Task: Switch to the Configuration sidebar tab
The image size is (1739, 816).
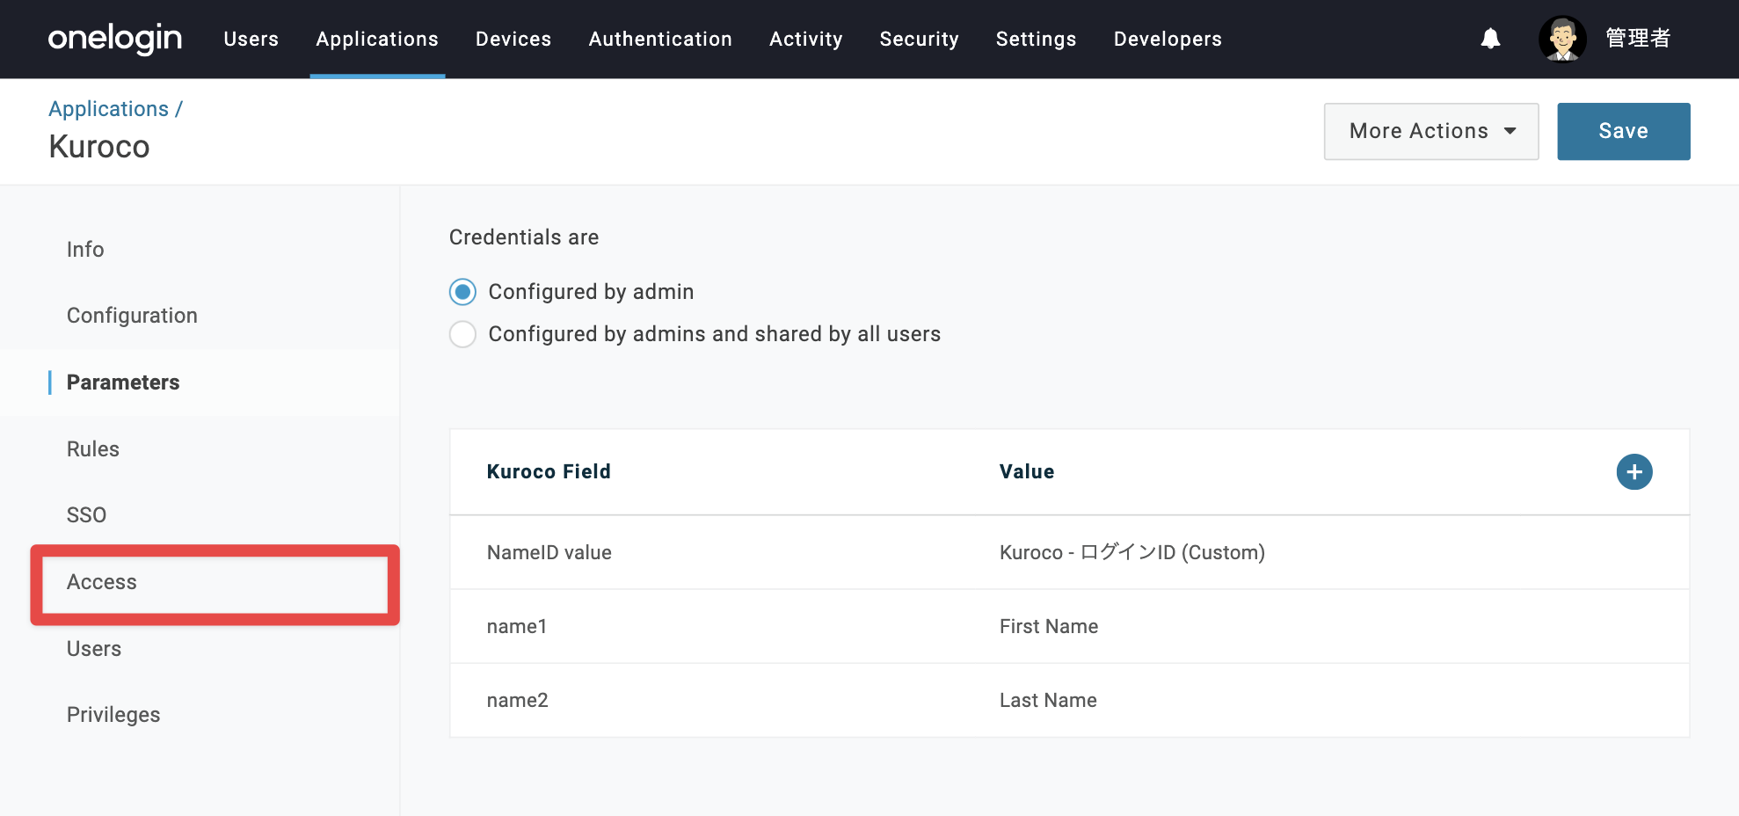Action: coord(132,316)
